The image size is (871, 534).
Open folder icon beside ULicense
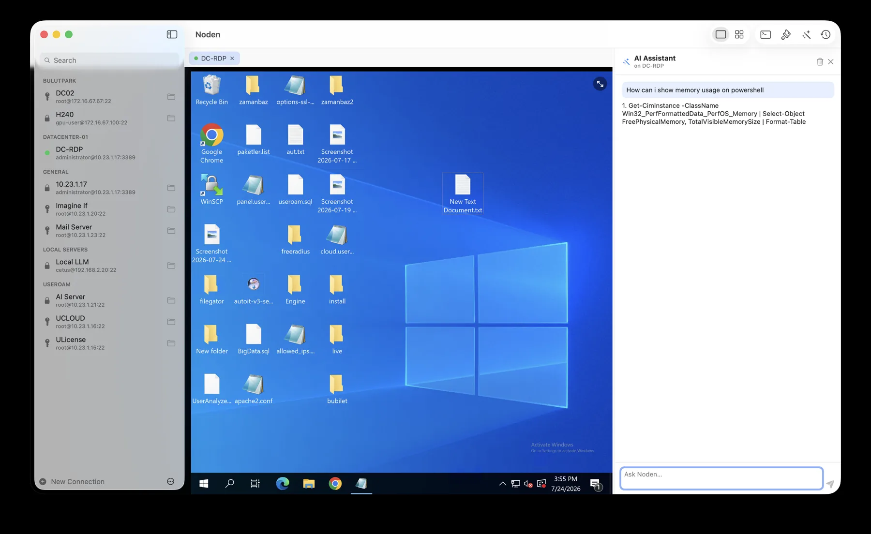tap(171, 343)
